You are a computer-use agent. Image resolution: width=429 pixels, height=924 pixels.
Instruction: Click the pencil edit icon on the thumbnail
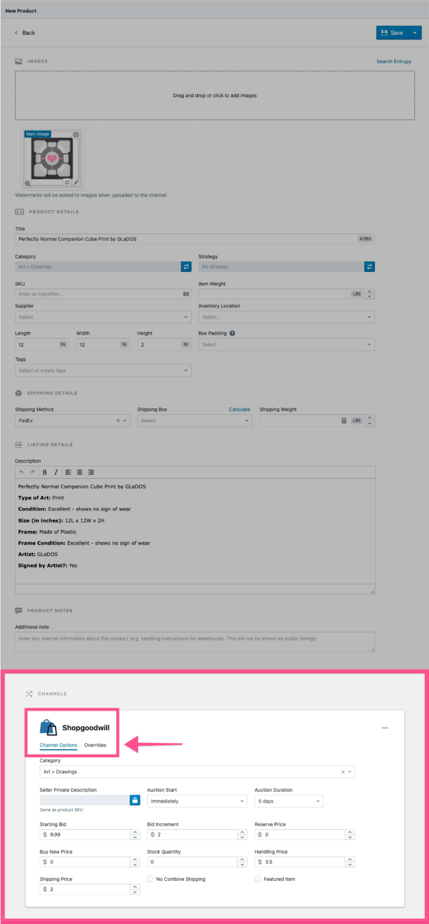point(76,182)
